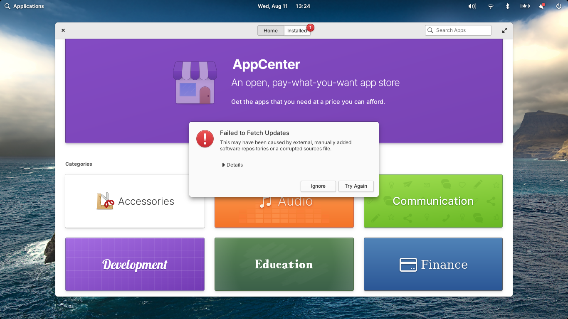Click the scissors and ruler Accessories icon
568x319 pixels.
pyautogui.click(x=105, y=201)
